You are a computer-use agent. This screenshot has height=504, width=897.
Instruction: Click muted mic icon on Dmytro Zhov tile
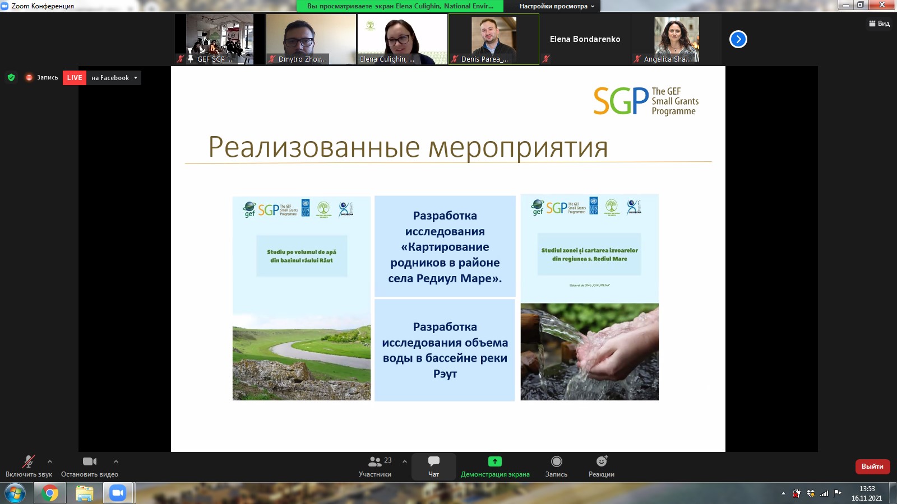[272, 59]
